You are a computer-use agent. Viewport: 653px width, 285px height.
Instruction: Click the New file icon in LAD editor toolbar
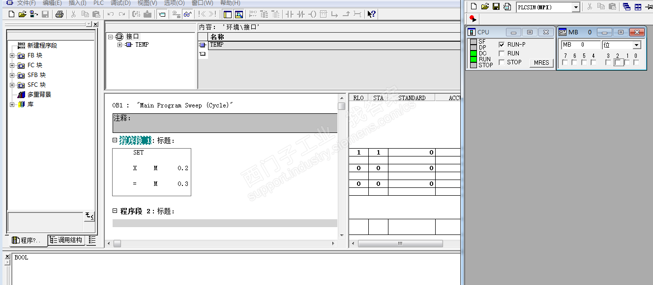click(x=12, y=14)
